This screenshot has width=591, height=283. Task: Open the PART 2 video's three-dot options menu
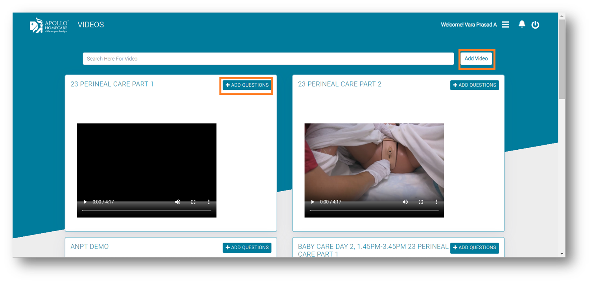pos(436,201)
